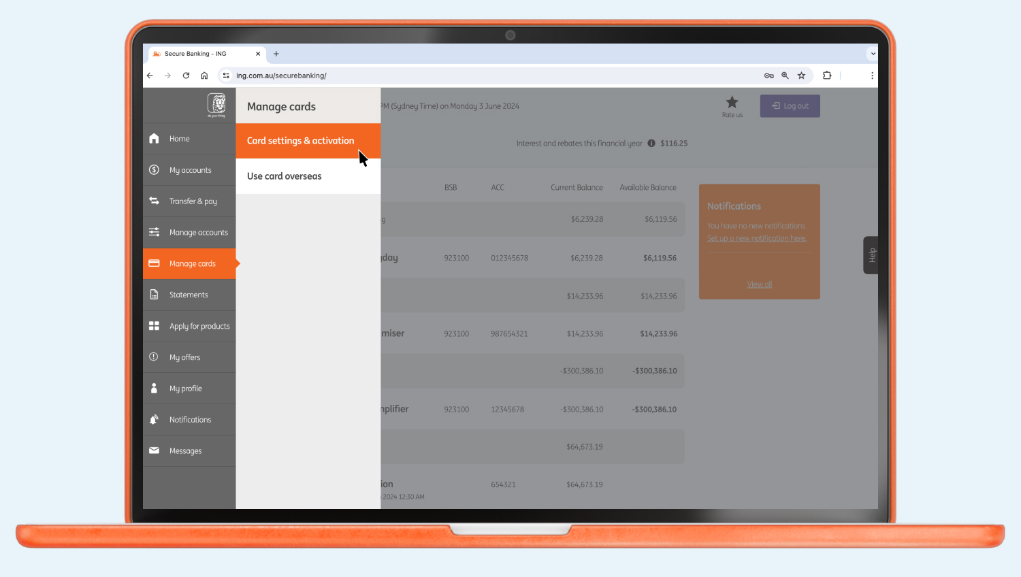Open Home from the sidebar

(180, 139)
